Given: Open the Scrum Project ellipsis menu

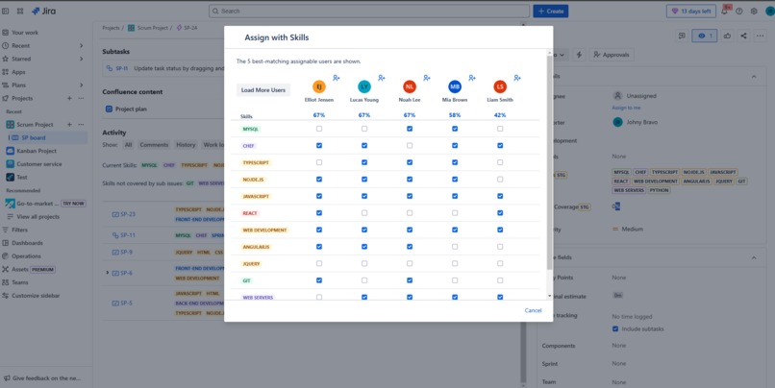Looking at the screenshot, I should click(x=81, y=125).
